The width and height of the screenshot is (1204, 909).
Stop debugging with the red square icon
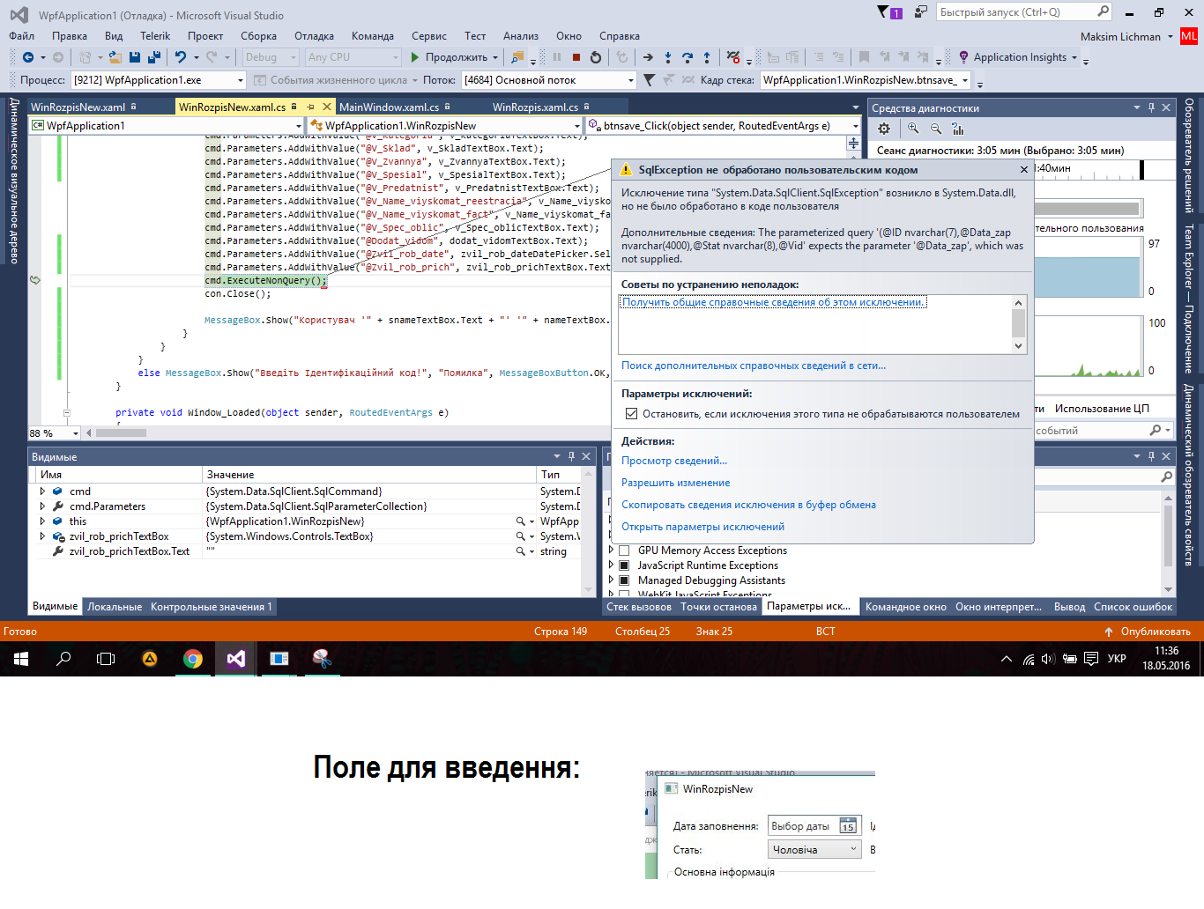[x=576, y=57]
